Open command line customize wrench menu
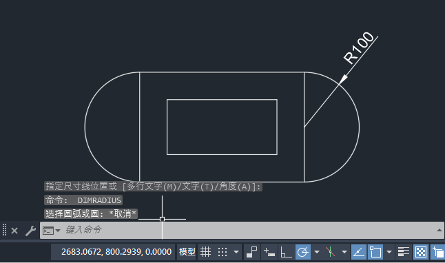Image resolution: width=445 pixels, height=263 pixels. 30,231
